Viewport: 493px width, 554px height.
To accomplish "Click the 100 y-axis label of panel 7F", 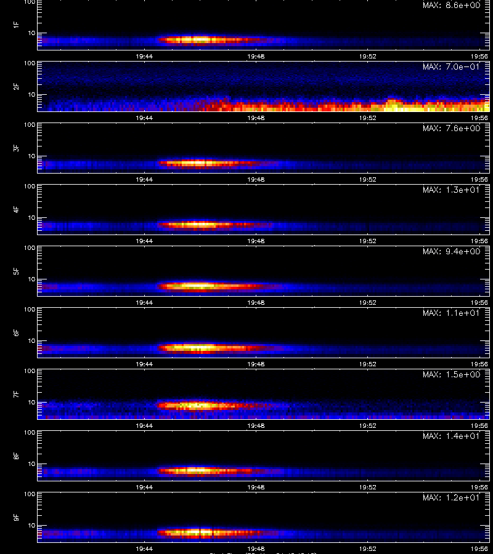I will coord(30,371).
